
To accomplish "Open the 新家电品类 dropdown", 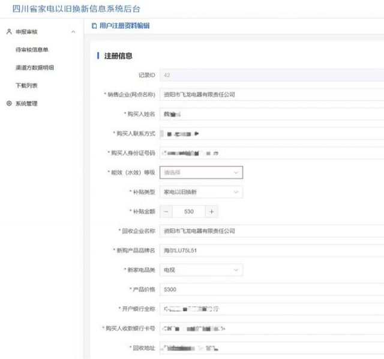I will coord(201,270).
